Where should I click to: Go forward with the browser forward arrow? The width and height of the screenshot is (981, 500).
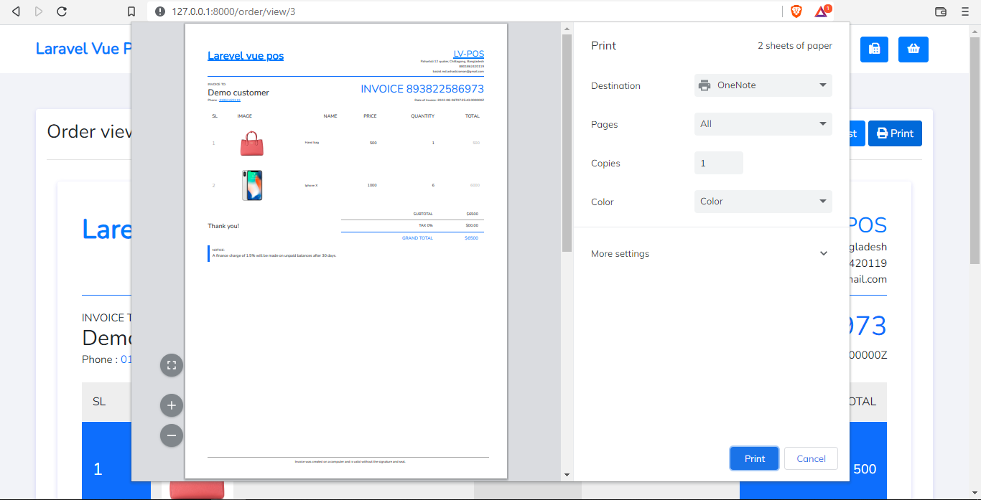coord(39,11)
